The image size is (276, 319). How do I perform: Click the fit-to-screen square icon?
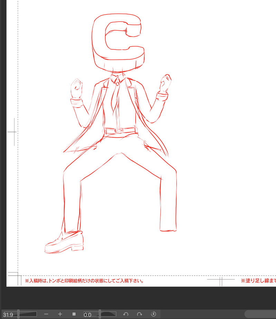[74, 314]
